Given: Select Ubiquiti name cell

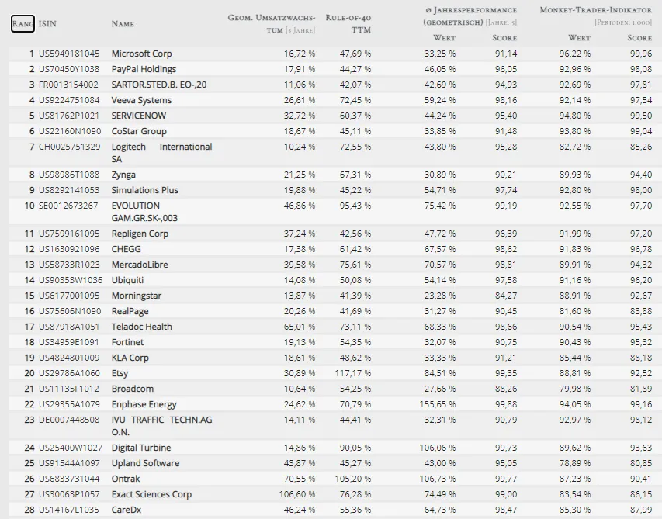Looking at the screenshot, I should pyautogui.click(x=127, y=280).
